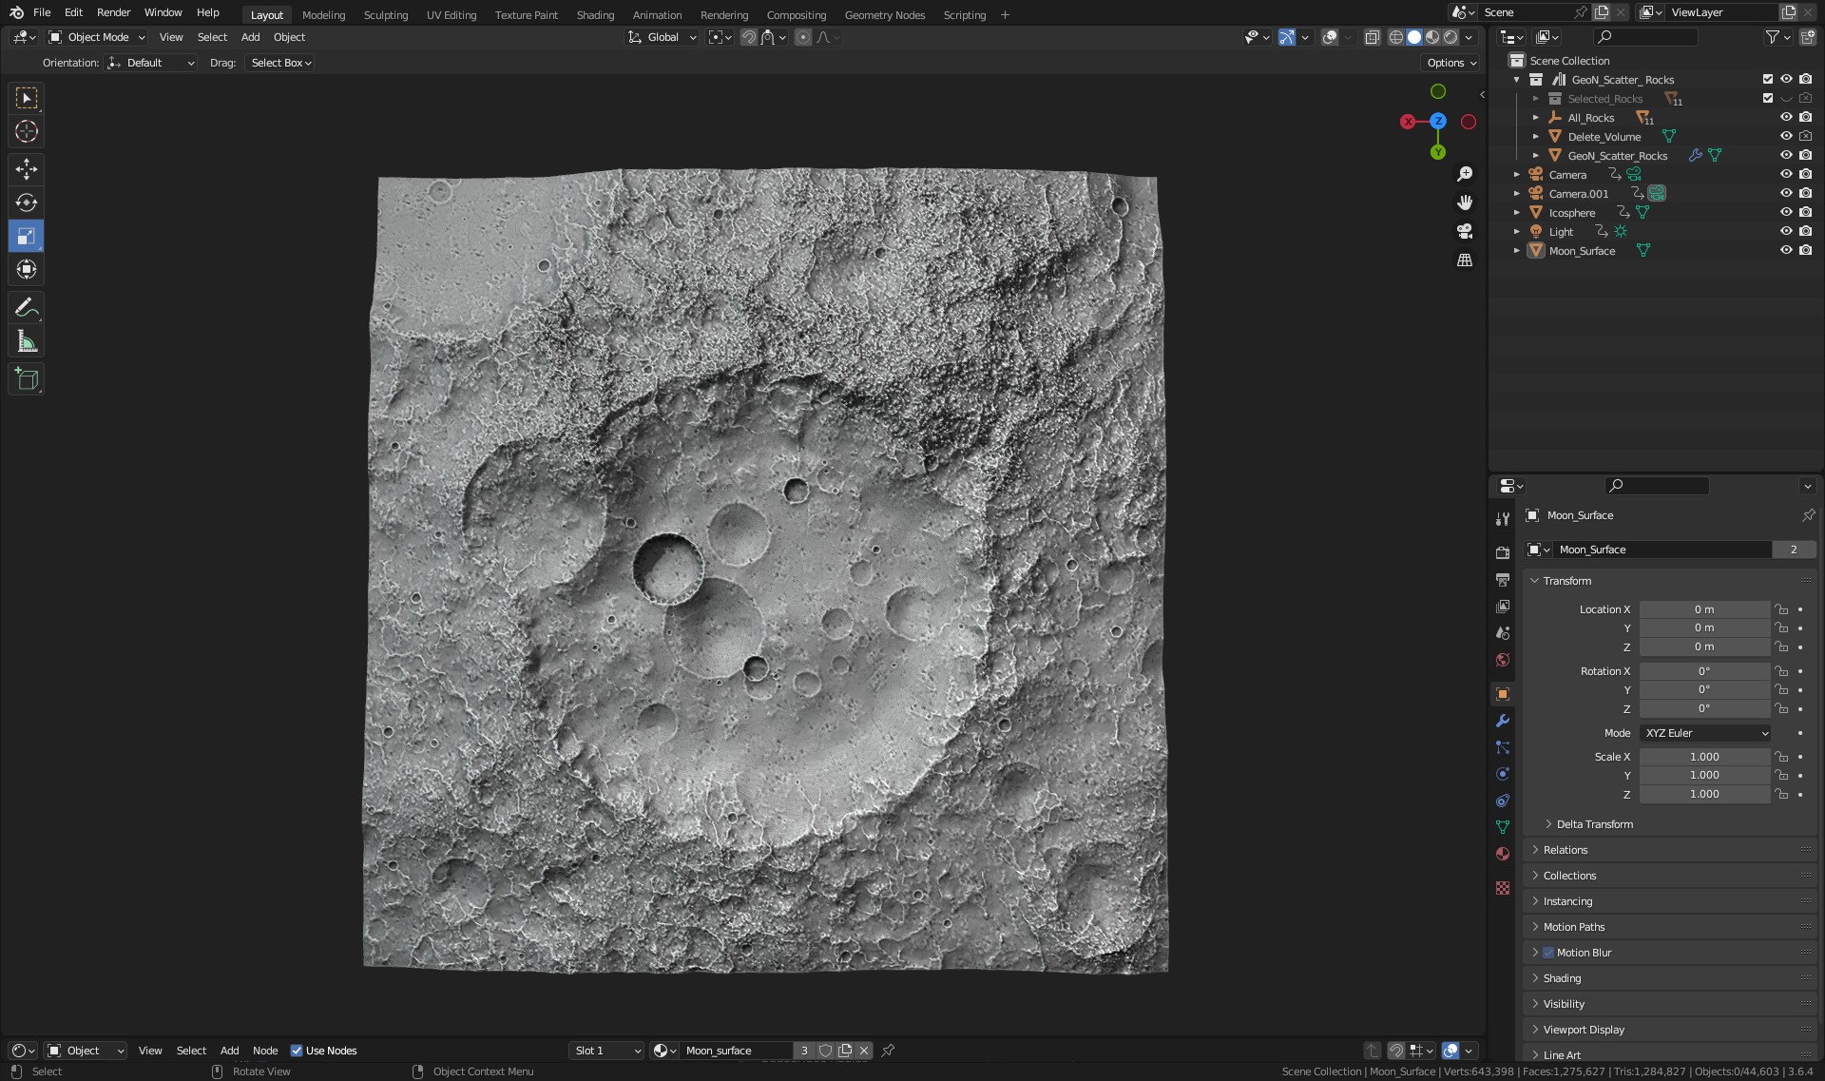Image resolution: width=1825 pixels, height=1081 pixels.
Task: Select the Annotate tool
Action: coord(27,307)
